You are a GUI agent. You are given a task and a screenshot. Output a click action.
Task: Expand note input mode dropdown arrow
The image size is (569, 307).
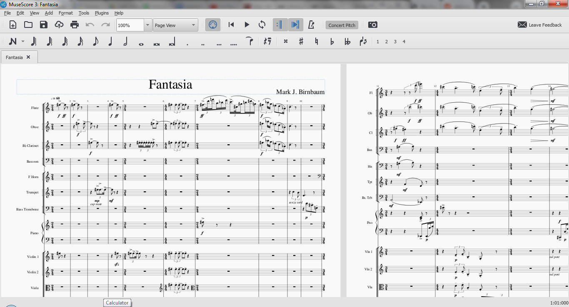[22, 42]
